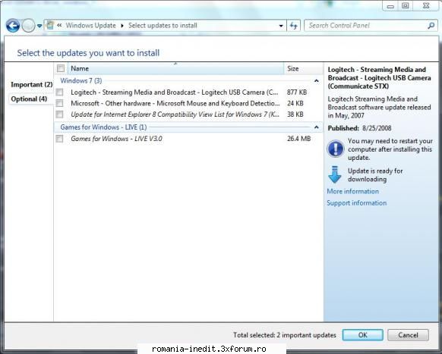This screenshot has height=354, width=442.
Task: Click the 877 KB size value
Action: (297, 92)
